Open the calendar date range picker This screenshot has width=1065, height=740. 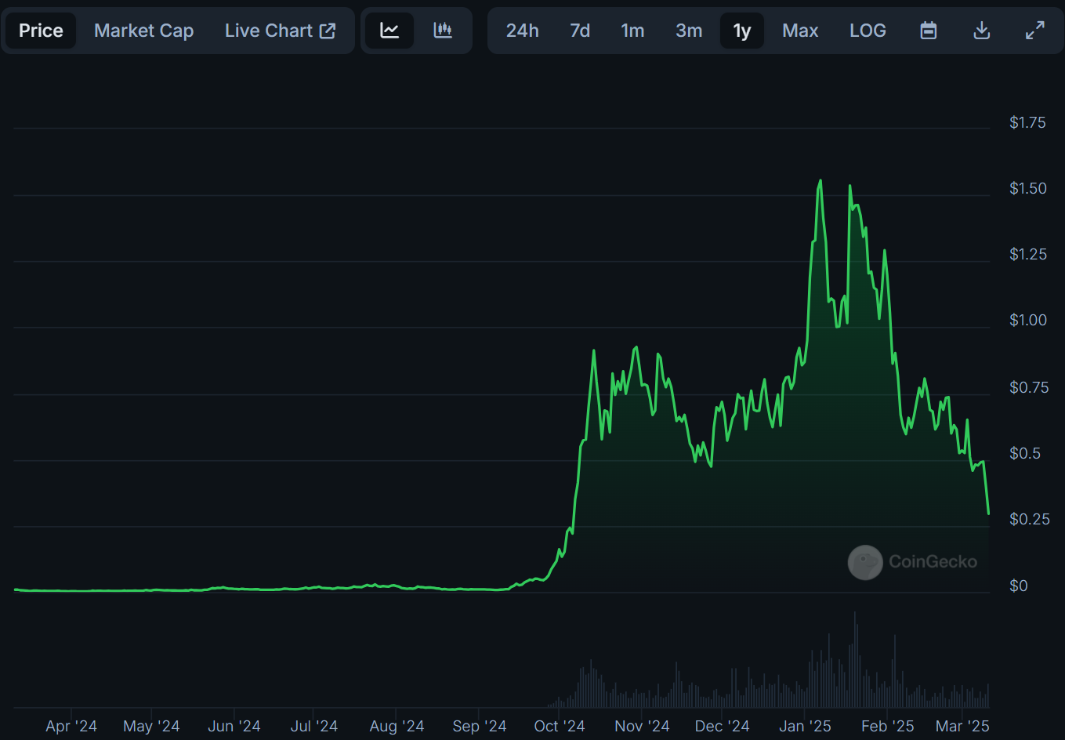pos(929,31)
